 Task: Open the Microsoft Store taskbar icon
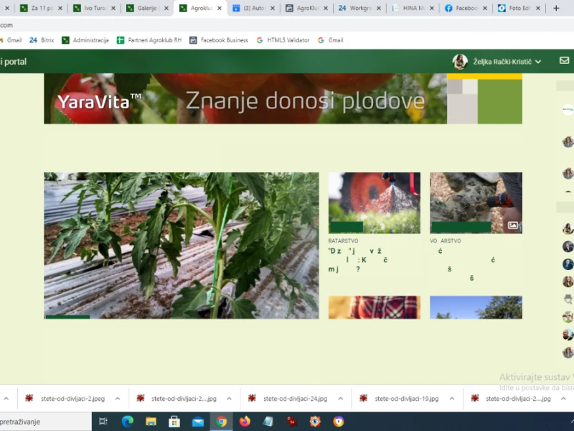coord(174,422)
